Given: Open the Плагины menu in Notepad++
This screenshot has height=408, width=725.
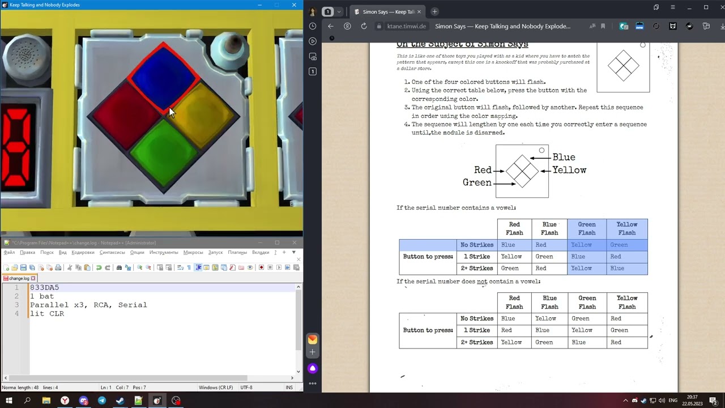Looking at the screenshot, I should [237, 252].
